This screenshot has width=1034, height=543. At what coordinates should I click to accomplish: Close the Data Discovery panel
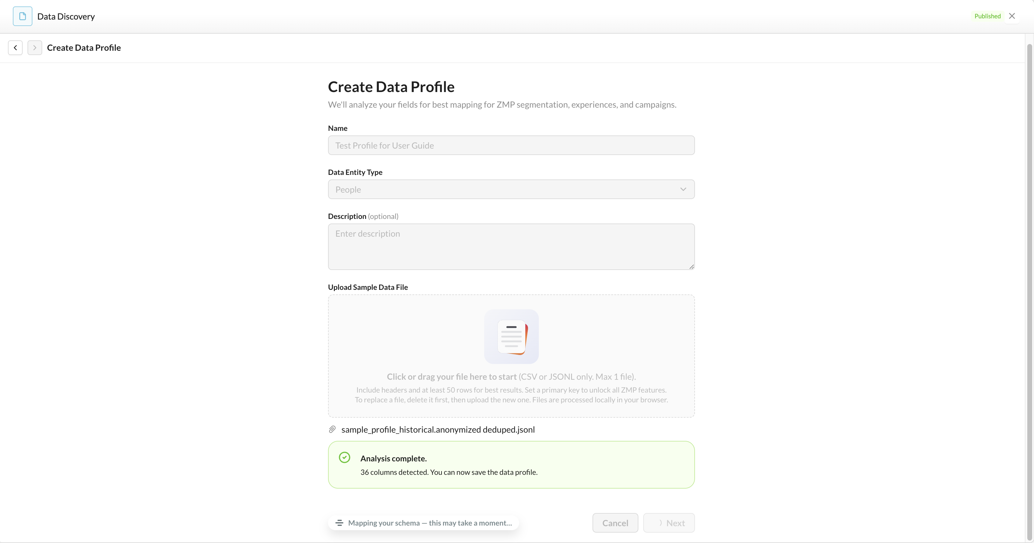pos(1012,16)
